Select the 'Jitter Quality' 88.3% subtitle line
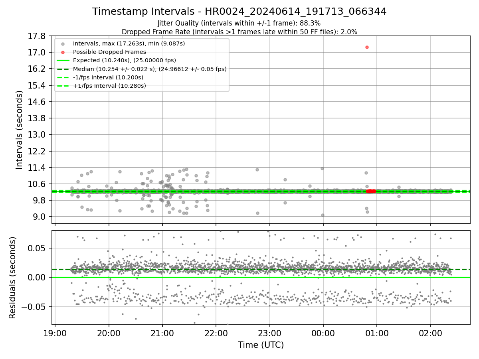The image size is (479, 359). click(239, 24)
